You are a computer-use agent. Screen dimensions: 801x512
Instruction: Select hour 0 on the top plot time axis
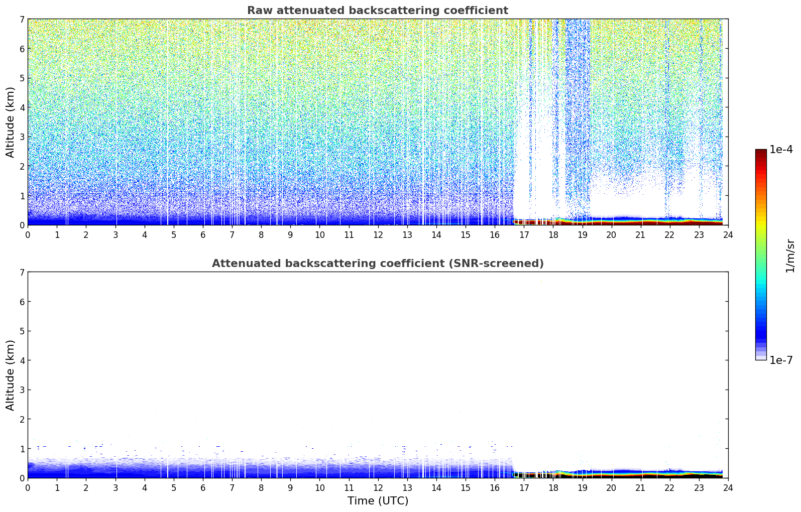(x=28, y=234)
